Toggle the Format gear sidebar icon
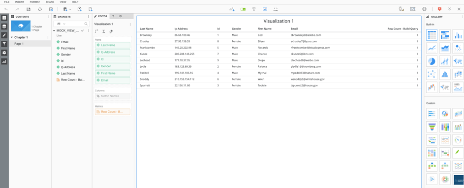The height and width of the screenshot is (188, 464). [4, 53]
